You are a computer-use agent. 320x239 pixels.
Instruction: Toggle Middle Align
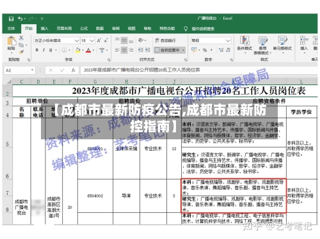click(x=124, y=40)
